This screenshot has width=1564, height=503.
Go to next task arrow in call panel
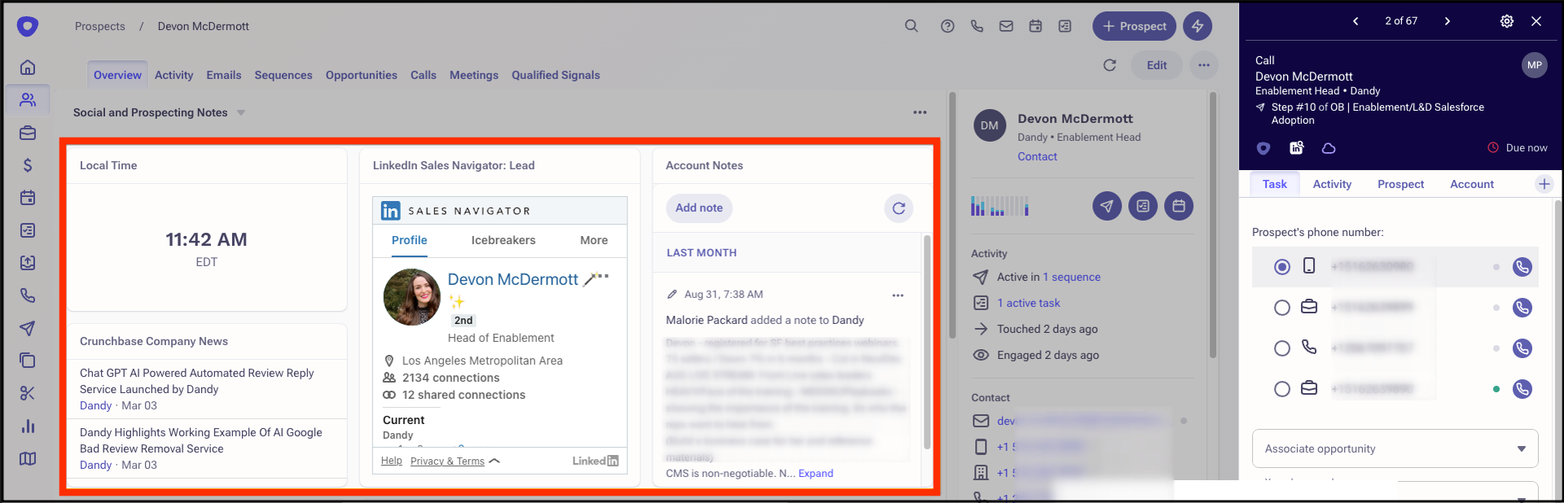point(1448,21)
